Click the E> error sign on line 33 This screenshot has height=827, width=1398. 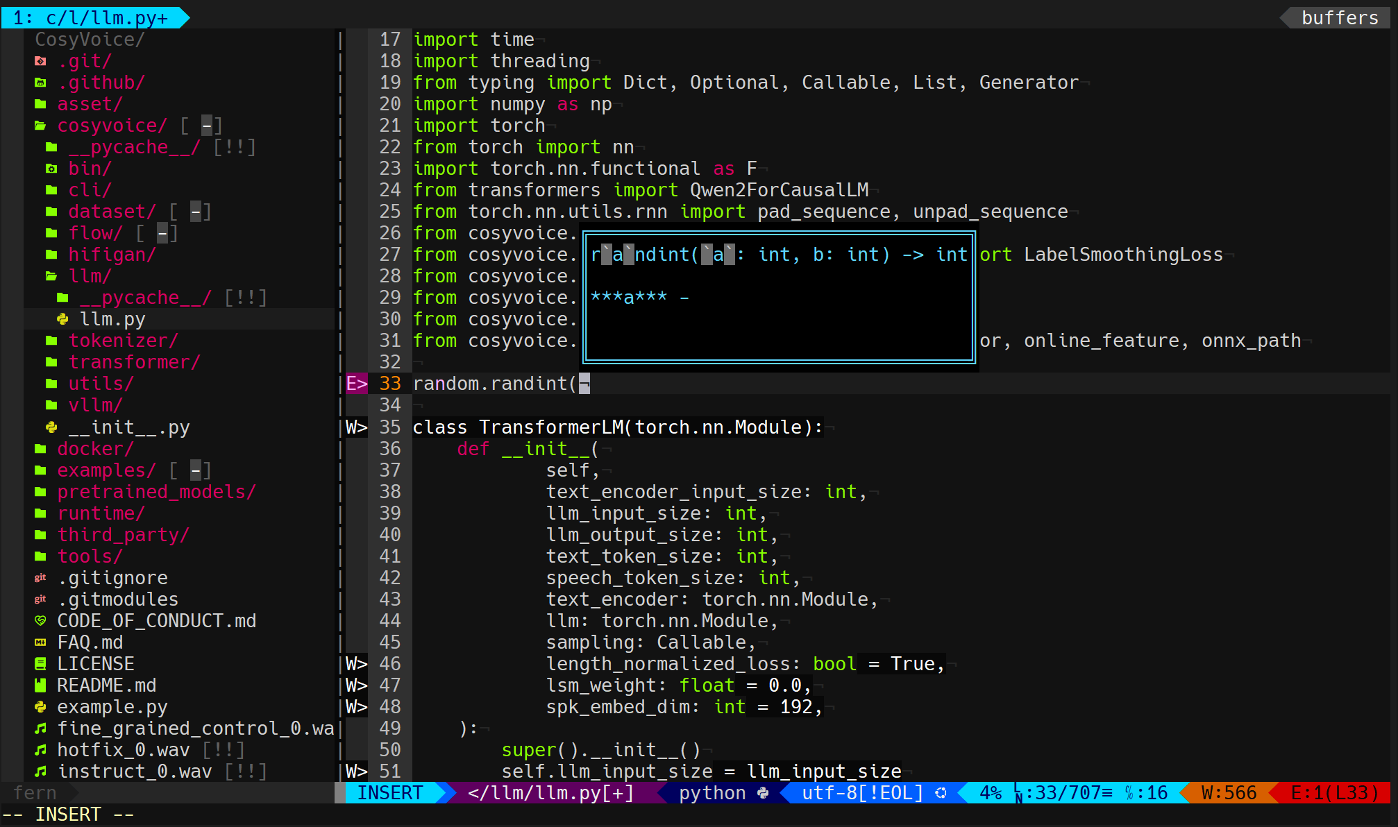[355, 383]
